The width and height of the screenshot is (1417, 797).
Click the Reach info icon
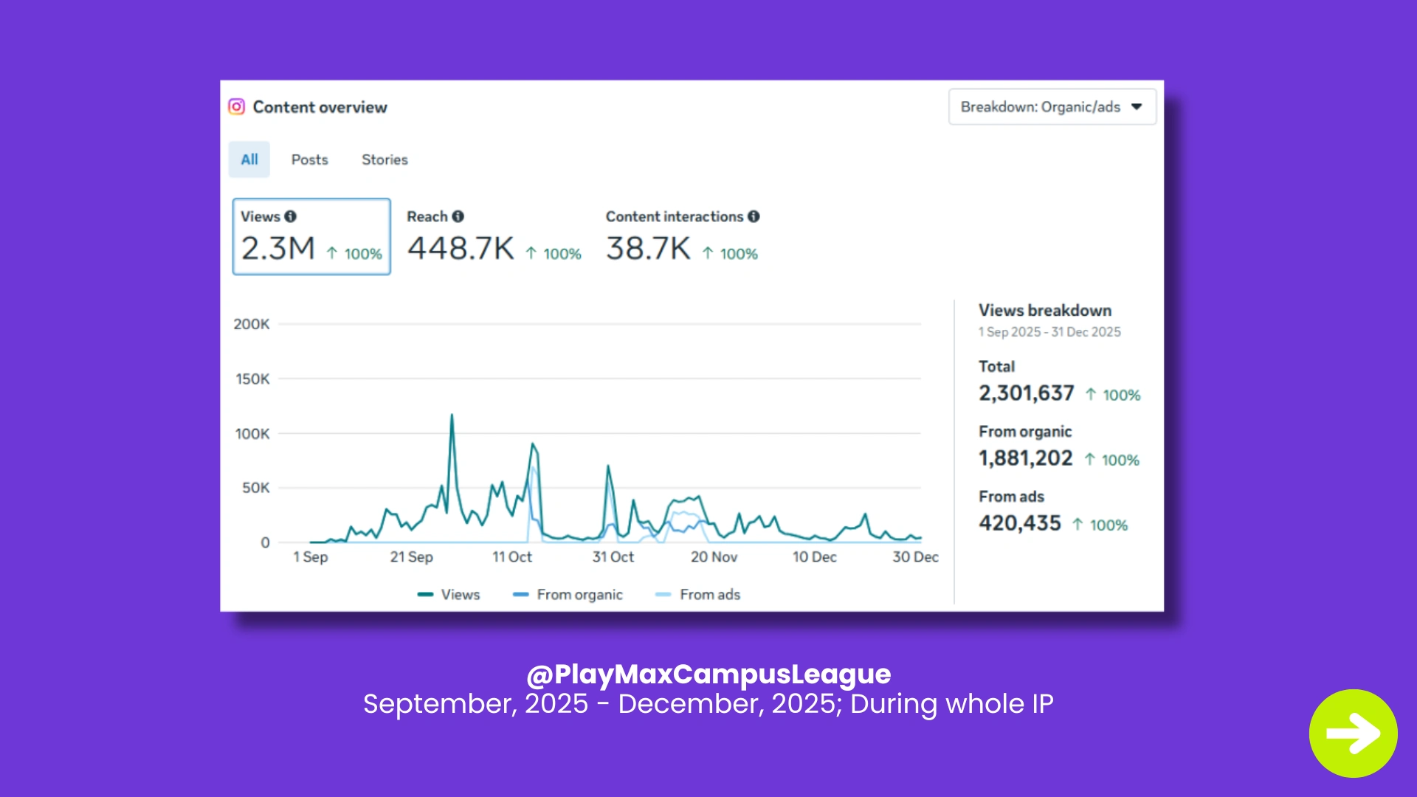(458, 216)
